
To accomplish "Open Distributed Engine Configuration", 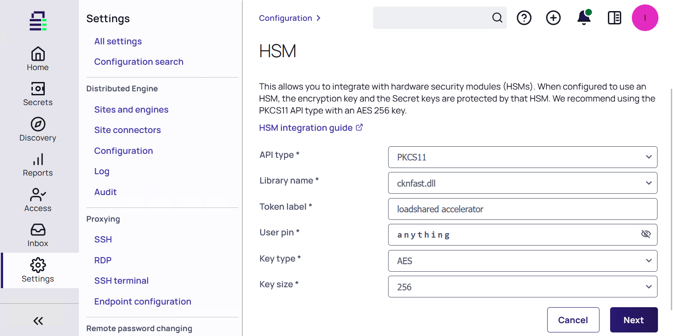I will 124,151.
